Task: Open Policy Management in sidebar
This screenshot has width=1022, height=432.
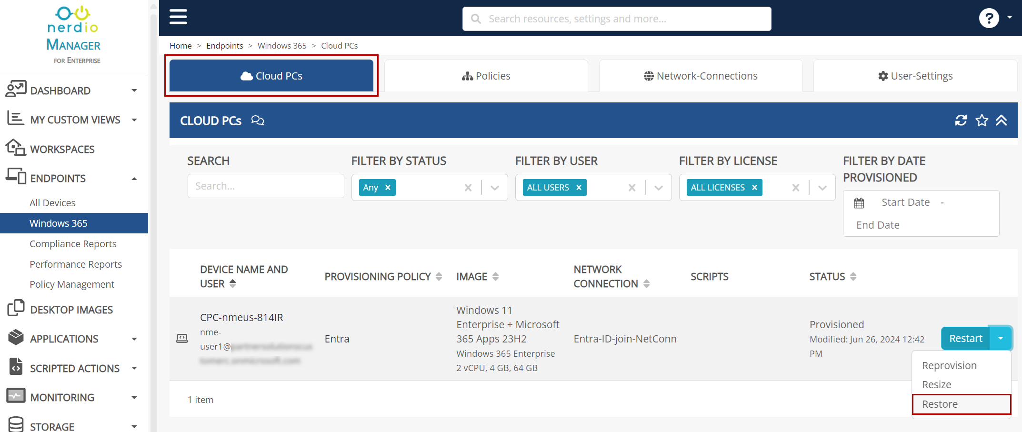Action: pyautogui.click(x=72, y=284)
